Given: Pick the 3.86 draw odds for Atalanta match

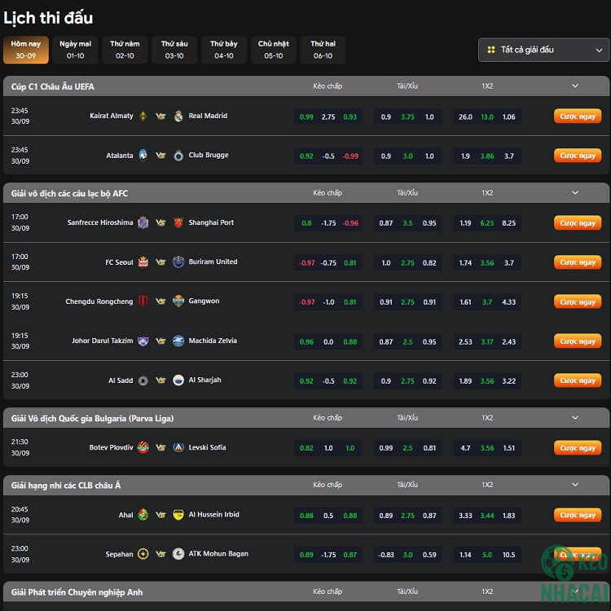Looking at the screenshot, I should [487, 156].
